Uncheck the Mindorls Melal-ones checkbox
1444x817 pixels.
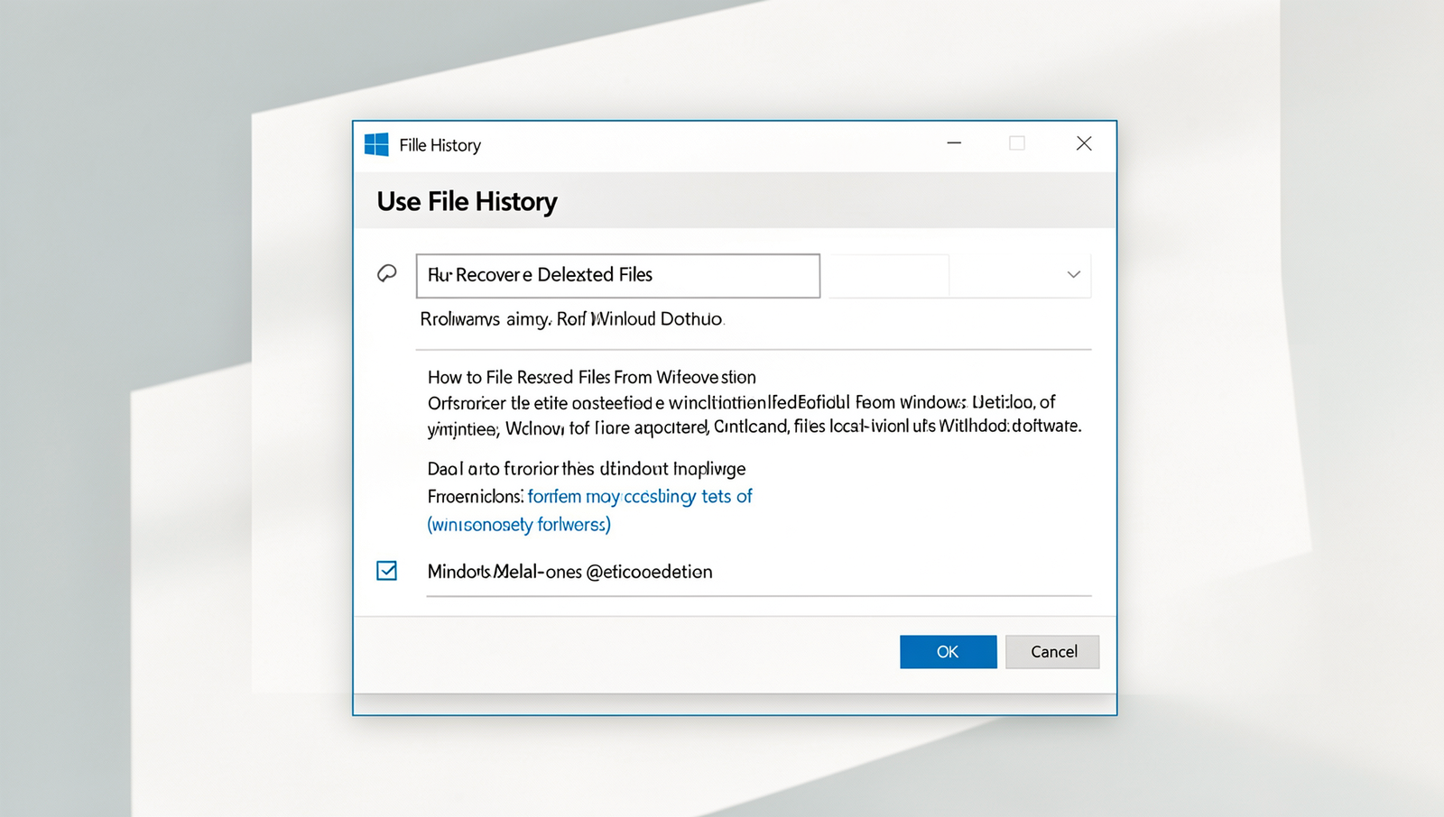click(x=387, y=571)
